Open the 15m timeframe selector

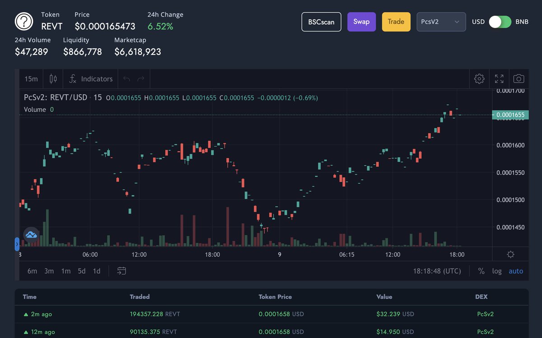pyautogui.click(x=31, y=78)
